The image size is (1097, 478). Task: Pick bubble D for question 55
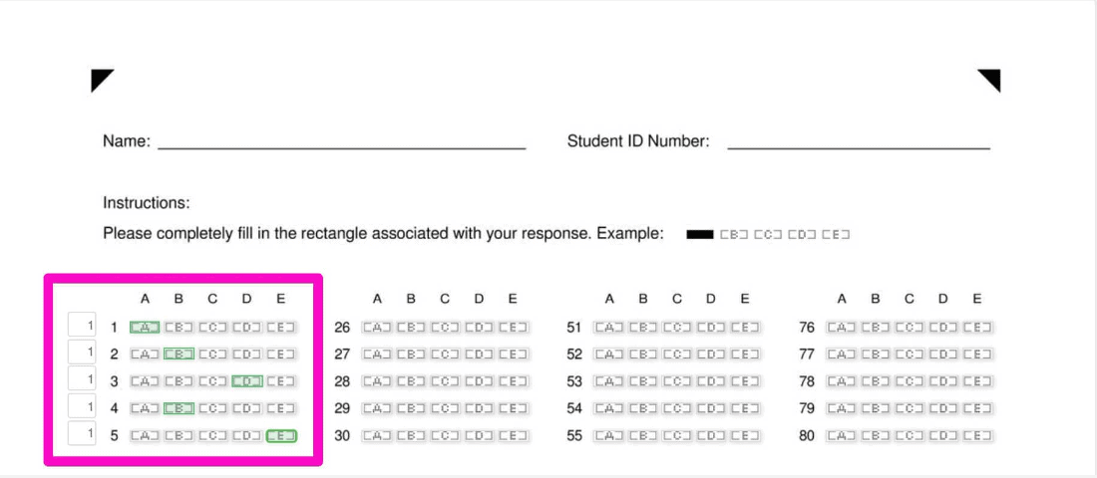[x=711, y=435]
